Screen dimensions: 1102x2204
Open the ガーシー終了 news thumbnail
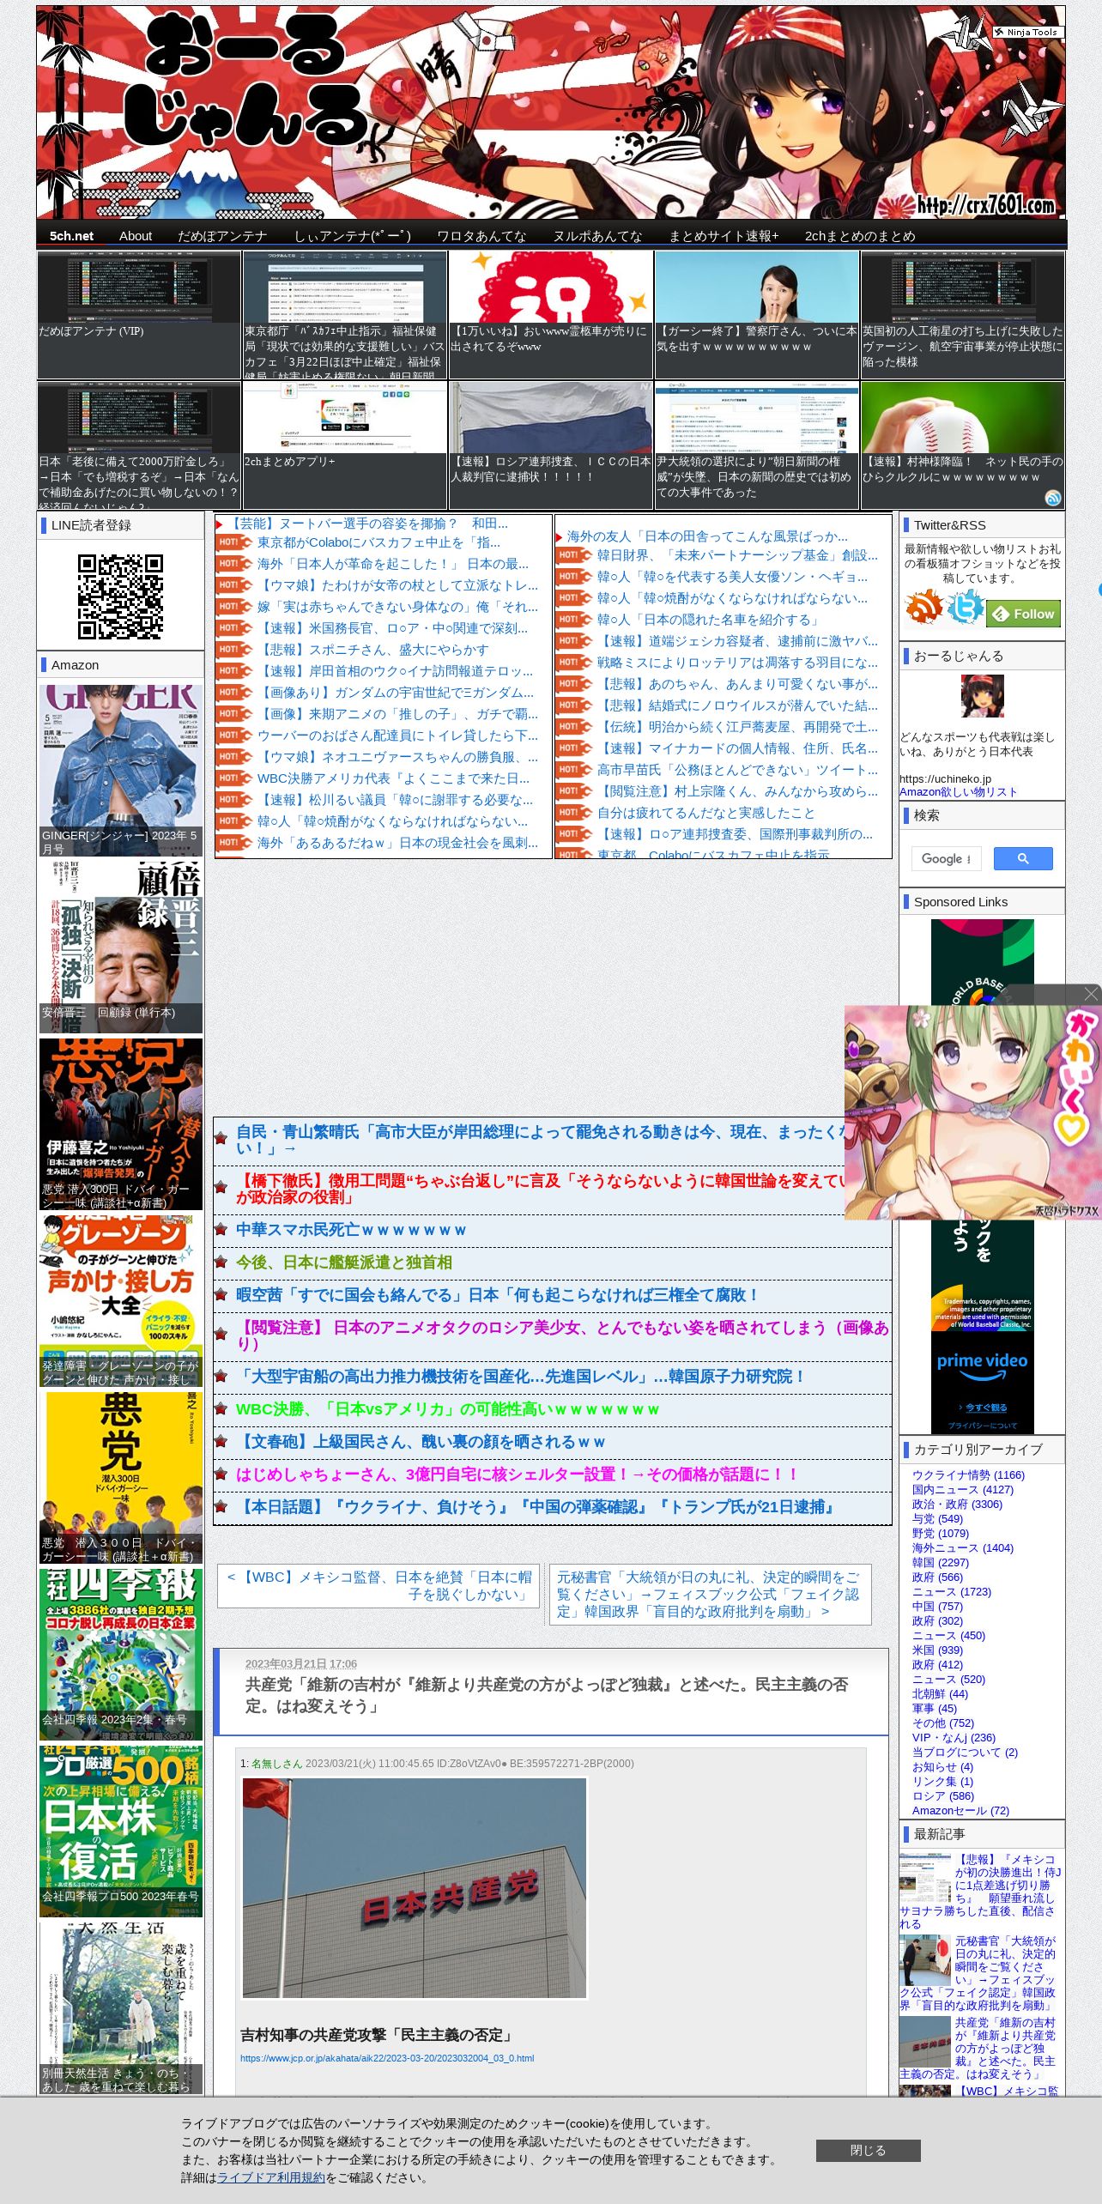click(x=757, y=315)
